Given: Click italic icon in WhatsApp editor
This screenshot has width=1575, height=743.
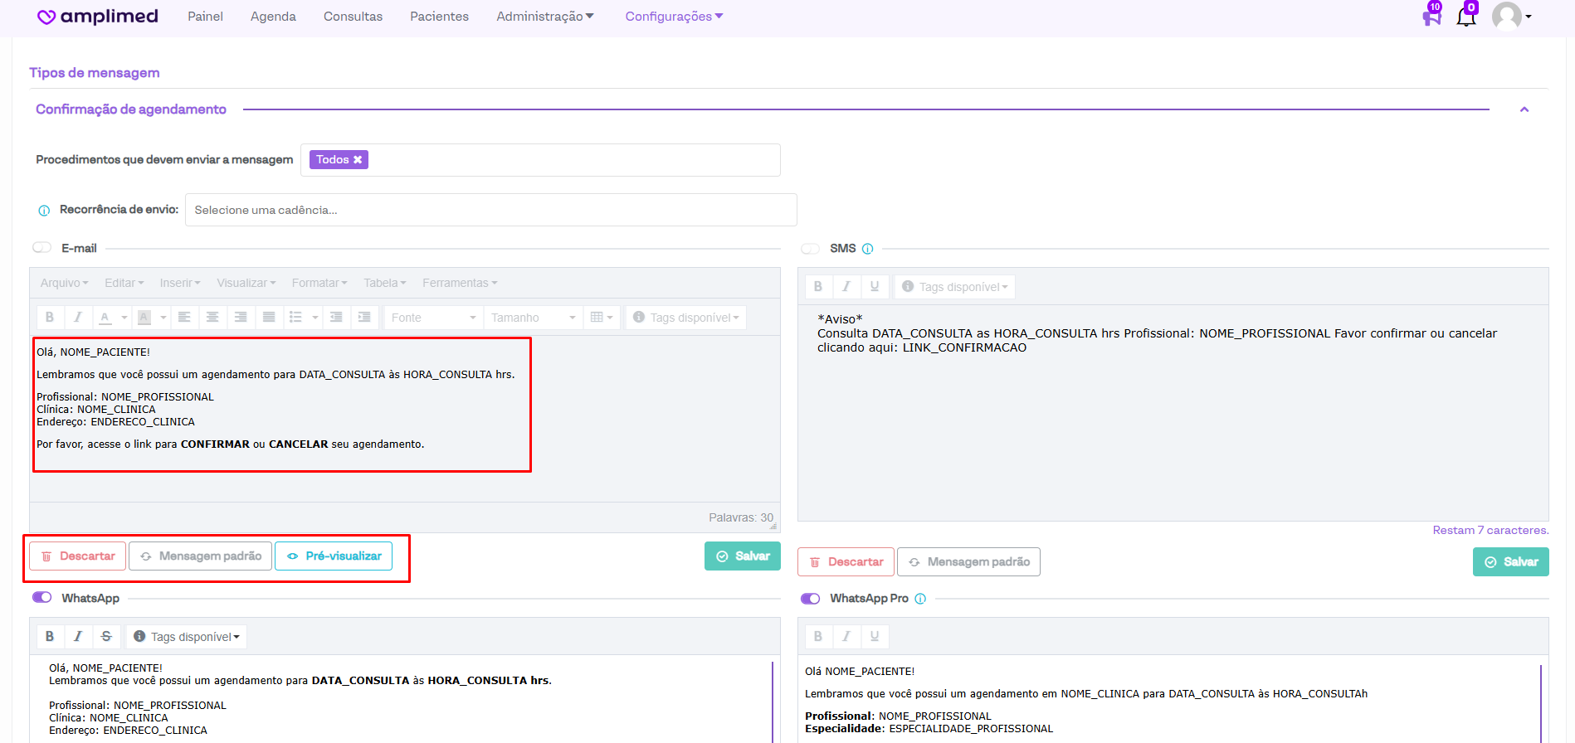Looking at the screenshot, I should pyautogui.click(x=78, y=636).
